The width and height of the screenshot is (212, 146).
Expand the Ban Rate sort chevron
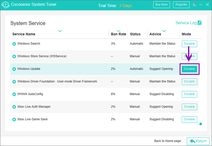tap(118, 31)
